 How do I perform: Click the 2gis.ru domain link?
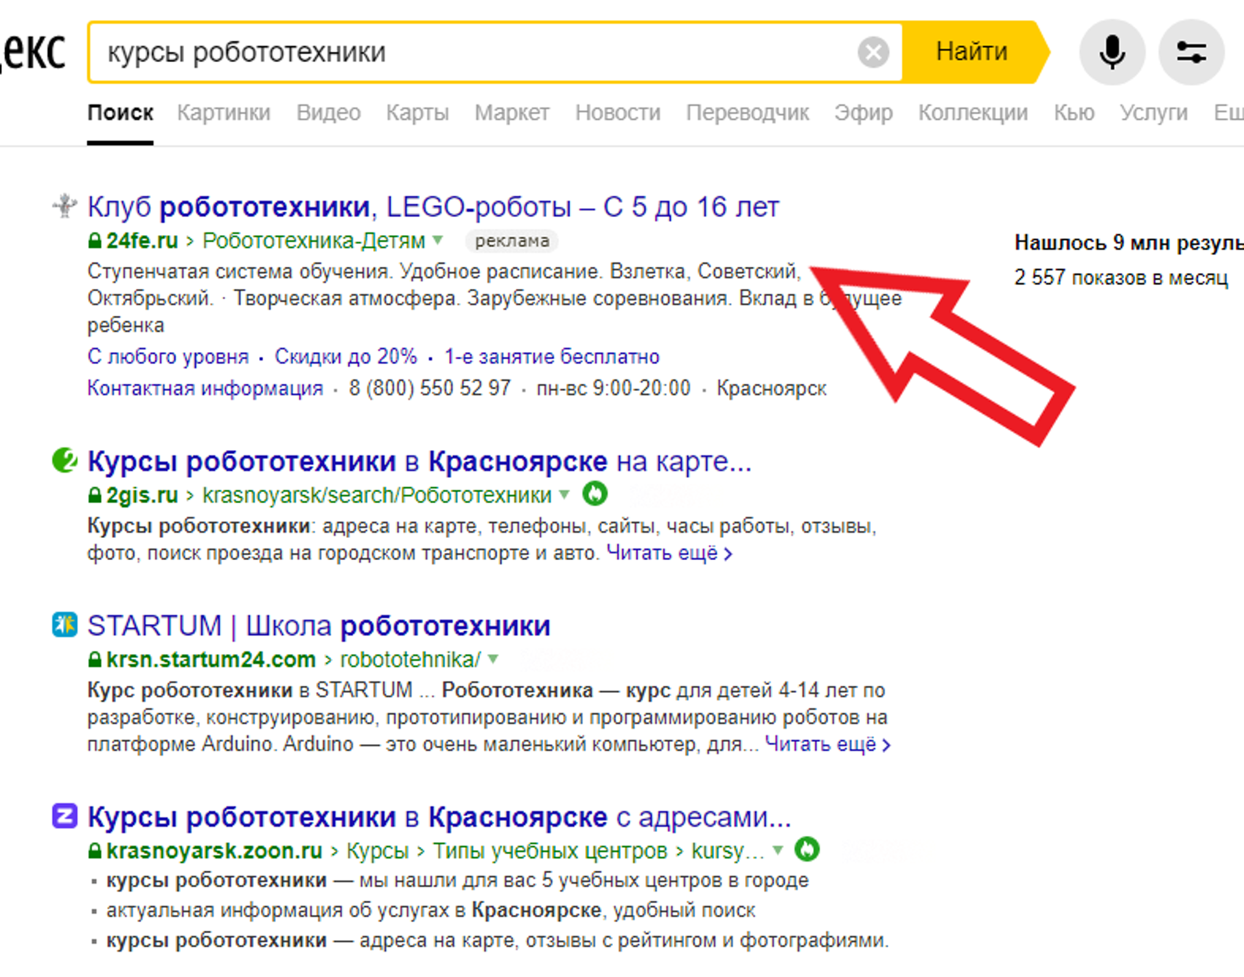[142, 495]
